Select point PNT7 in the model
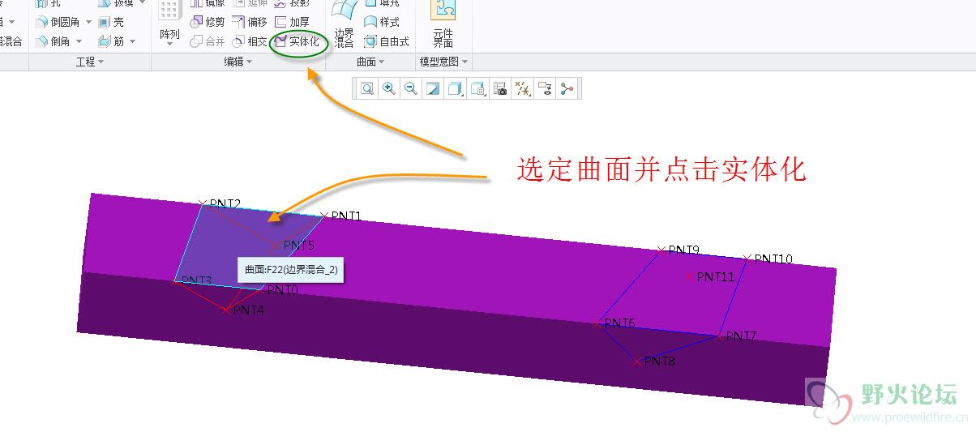The image size is (976, 432). pyautogui.click(x=718, y=336)
